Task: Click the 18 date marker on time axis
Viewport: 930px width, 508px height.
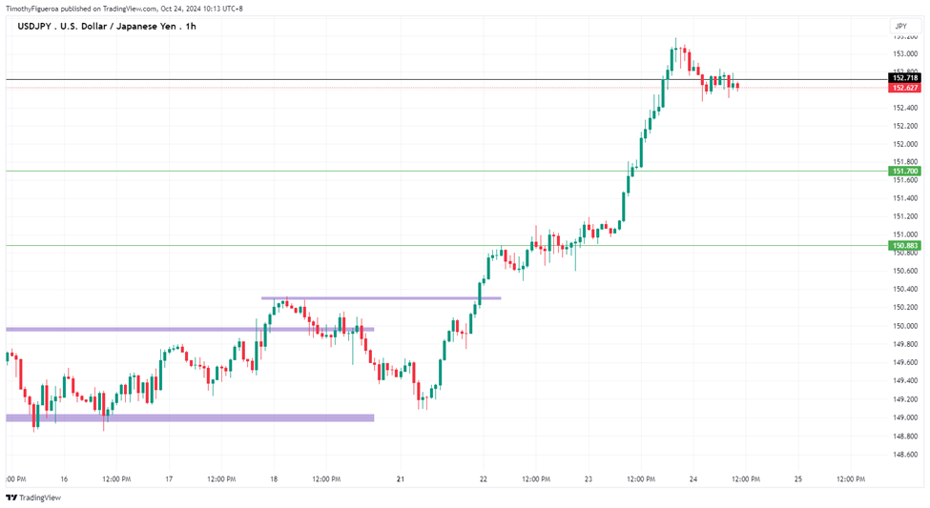Action: [274, 479]
